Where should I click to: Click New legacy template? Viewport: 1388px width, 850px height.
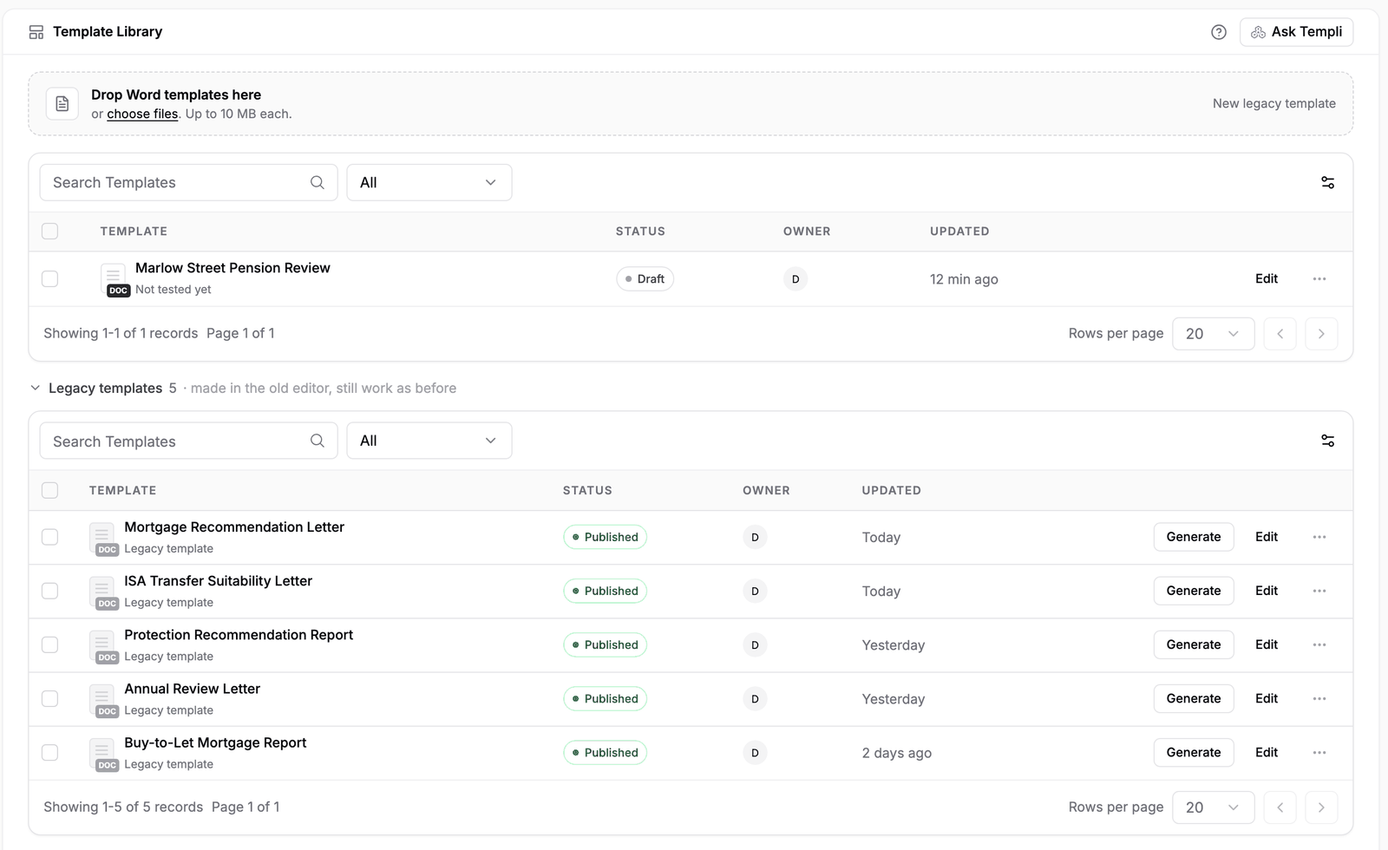pos(1274,103)
